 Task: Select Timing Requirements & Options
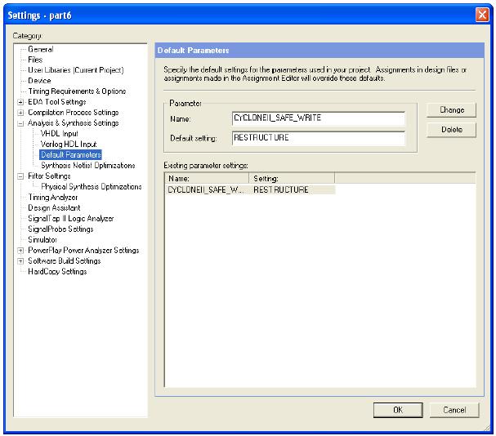click(77, 91)
